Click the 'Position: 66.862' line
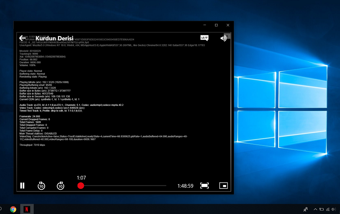Viewport: 340px width, 214px height. point(28,60)
